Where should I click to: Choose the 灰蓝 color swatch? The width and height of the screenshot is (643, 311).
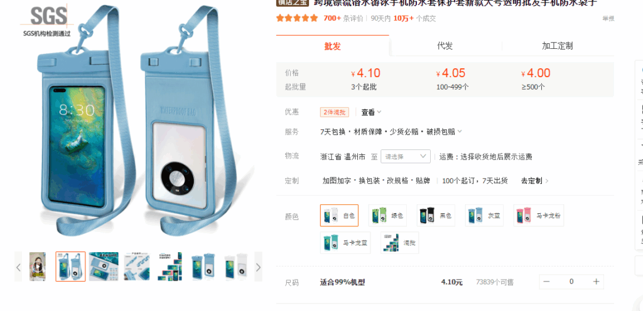coord(484,215)
